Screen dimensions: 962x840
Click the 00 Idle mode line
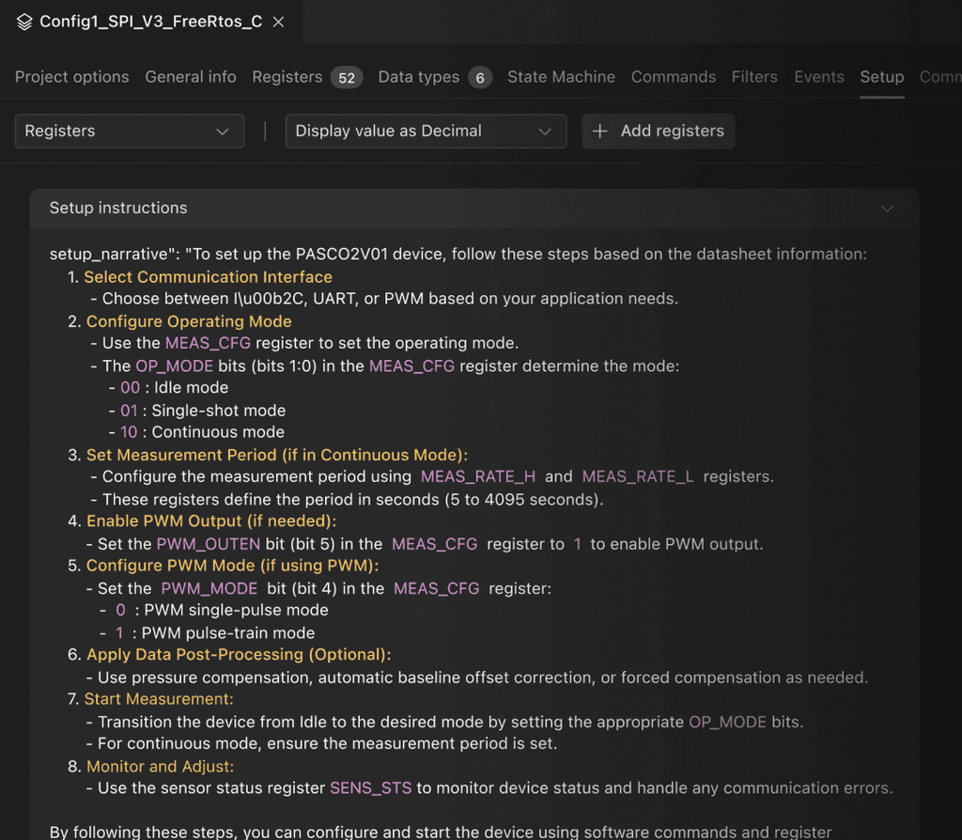pos(169,388)
